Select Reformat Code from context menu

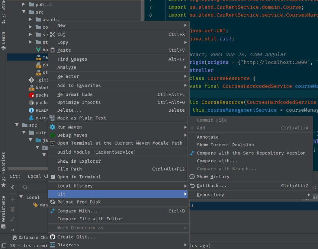point(75,94)
